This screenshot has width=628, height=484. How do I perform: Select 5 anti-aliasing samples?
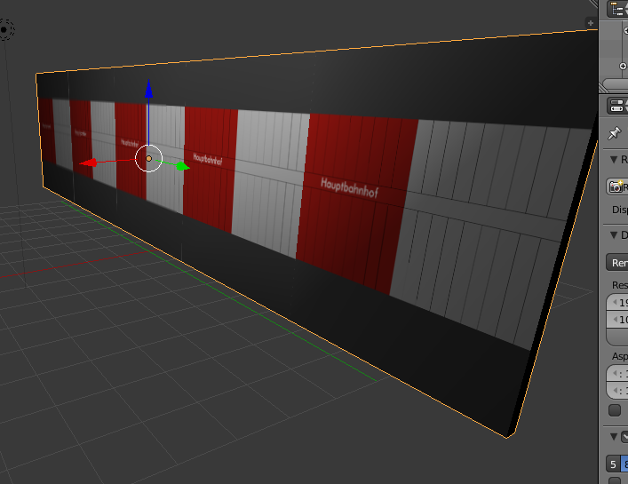[x=613, y=464]
